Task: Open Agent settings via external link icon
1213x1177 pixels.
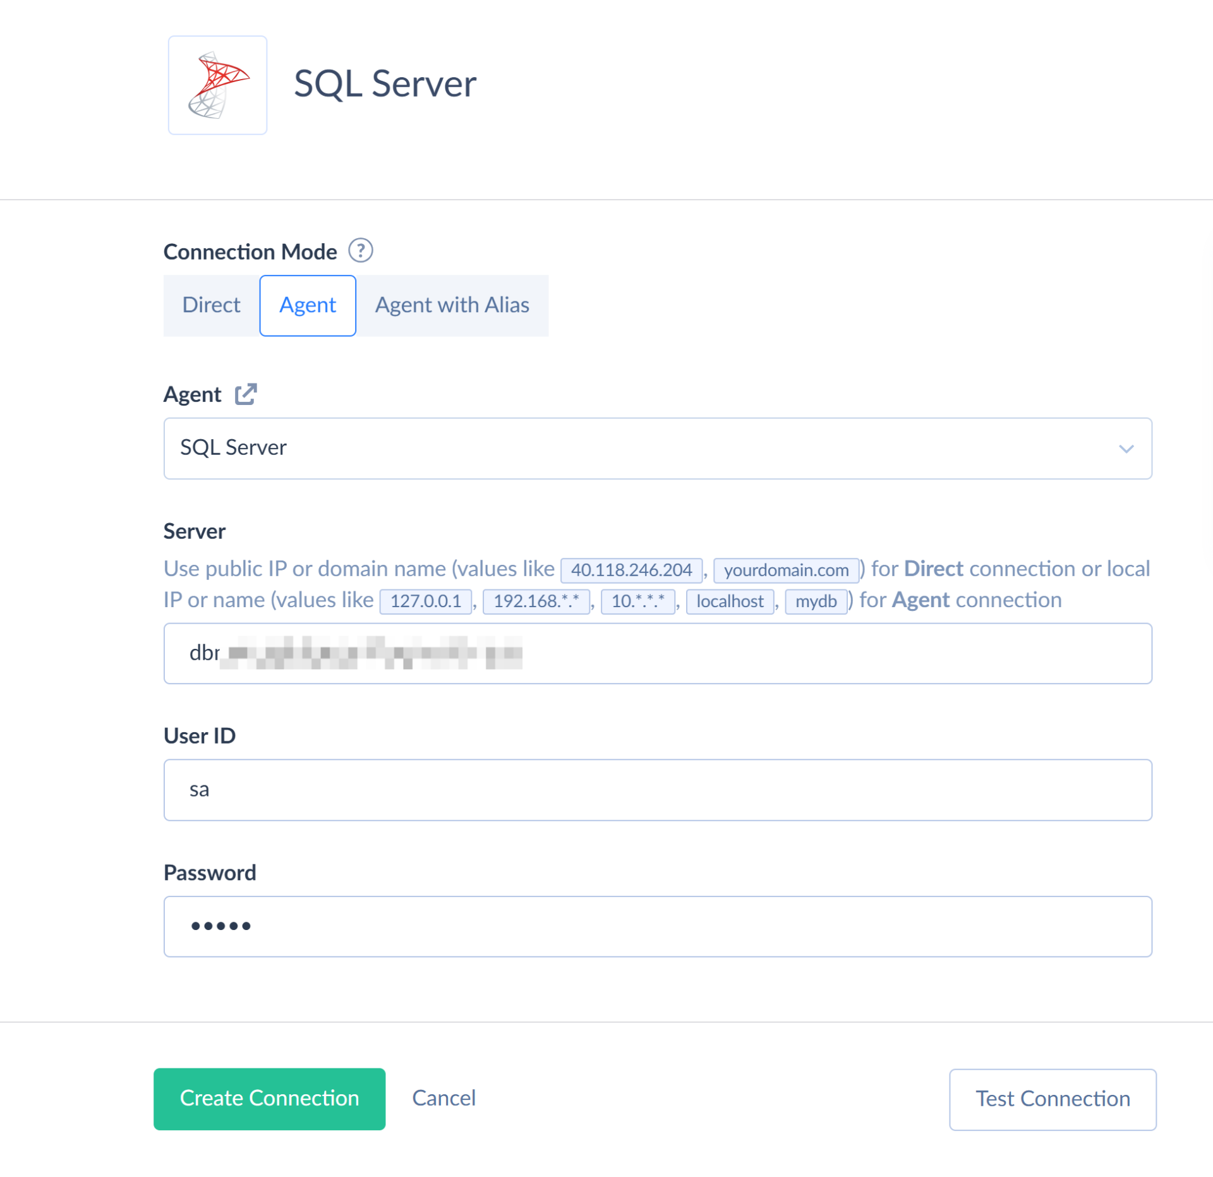Action: point(245,393)
